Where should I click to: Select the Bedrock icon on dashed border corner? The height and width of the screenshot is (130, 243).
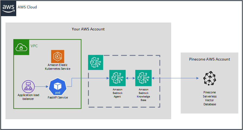(x=95, y=62)
